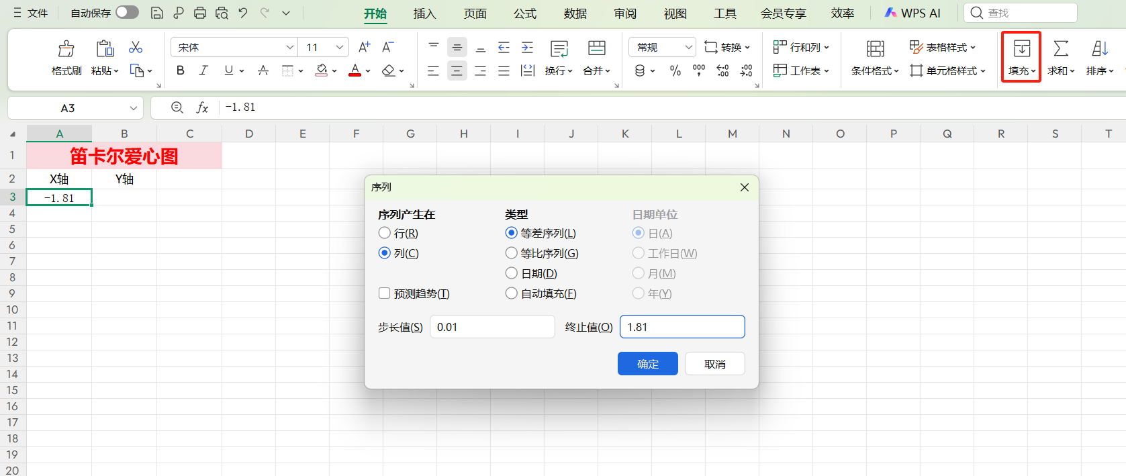Select the 列(C) radio button
The height and width of the screenshot is (476, 1126).
pyautogui.click(x=384, y=253)
